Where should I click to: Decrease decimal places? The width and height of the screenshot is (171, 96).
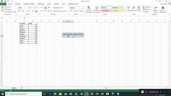[83, 11]
